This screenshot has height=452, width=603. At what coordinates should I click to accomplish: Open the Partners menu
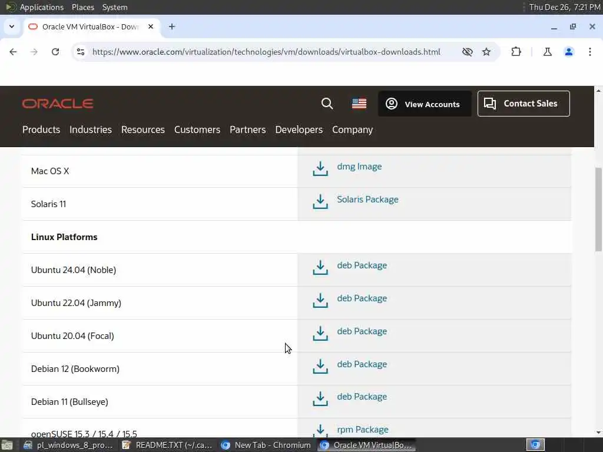tap(248, 130)
